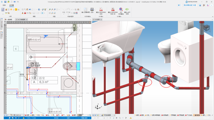Image resolution: width=214 pixels, height=120 pixels.
Task: Expand 窗口 dropdown at top right
Action: [x=180, y=5]
